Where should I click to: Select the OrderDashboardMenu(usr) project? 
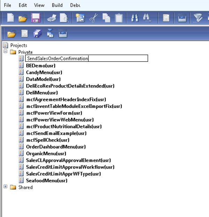point(56,147)
